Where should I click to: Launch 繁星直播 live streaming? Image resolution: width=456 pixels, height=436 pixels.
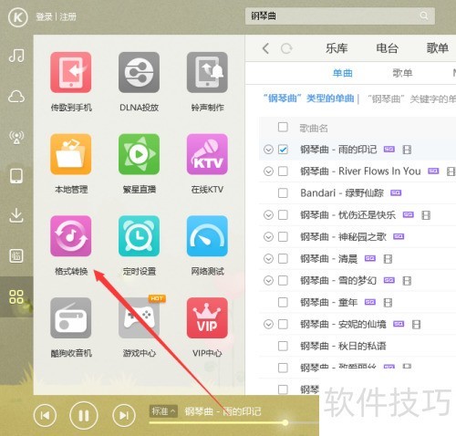pos(139,154)
